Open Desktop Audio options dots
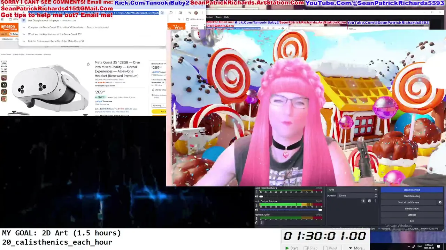446x250 pixels. [256, 218]
